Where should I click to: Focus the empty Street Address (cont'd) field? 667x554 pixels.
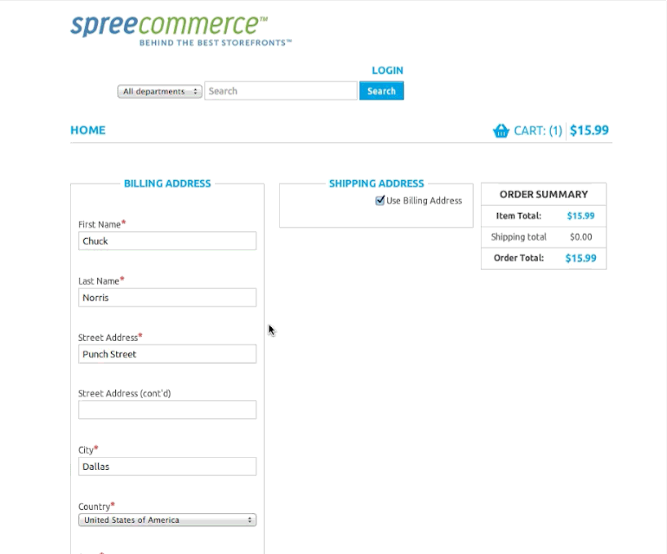pyautogui.click(x=167, y=410)
